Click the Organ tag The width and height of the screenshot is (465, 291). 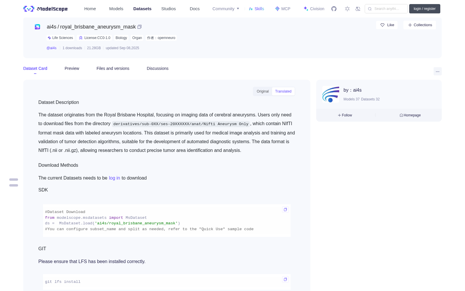point(137,38)
